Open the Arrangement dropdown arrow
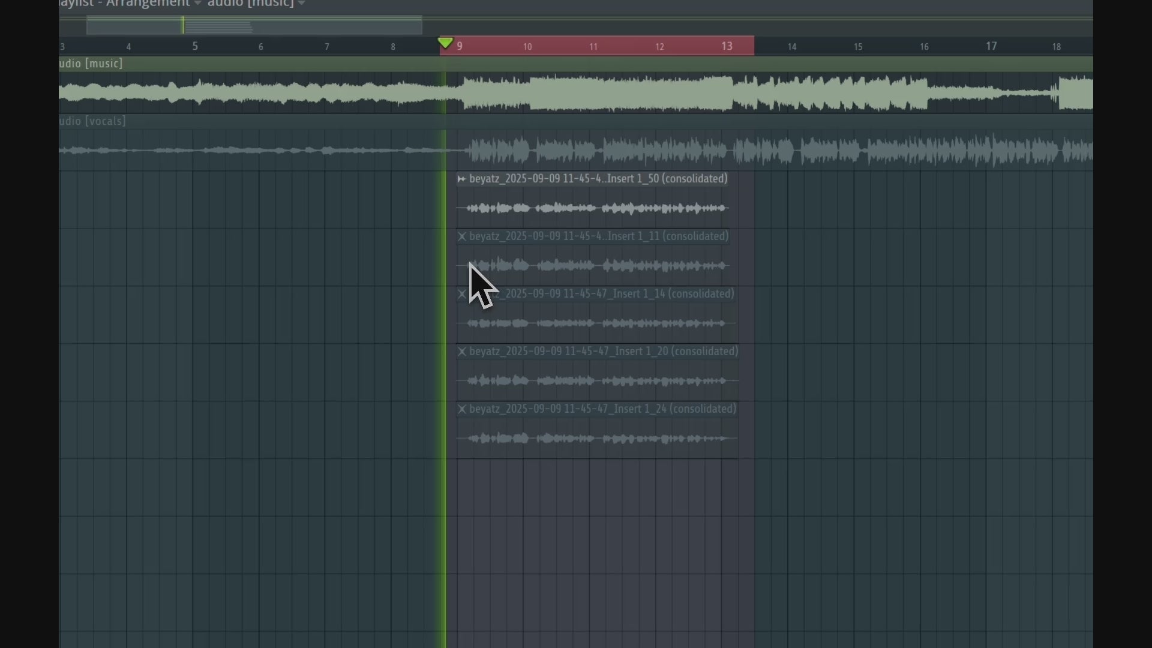This screenshot has height=648, width=1152. click(197, 4)
